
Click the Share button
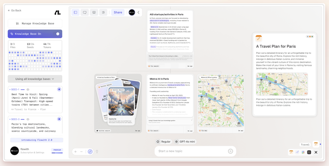click(118, 12)
